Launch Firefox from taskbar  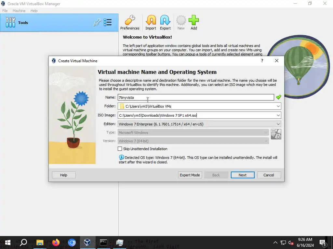pos(56,243)
